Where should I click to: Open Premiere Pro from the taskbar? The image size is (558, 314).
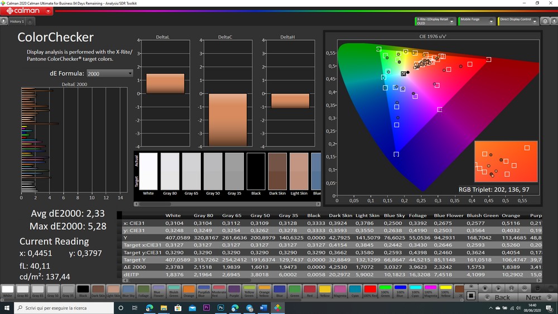[206, 308]
